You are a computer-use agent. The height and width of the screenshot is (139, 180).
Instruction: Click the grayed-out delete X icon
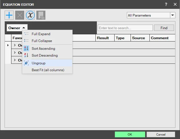click(x=20, y=15)
